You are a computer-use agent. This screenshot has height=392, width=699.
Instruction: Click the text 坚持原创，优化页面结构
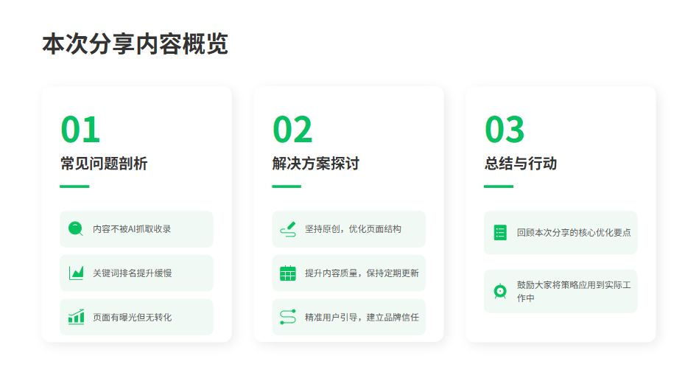pos(353,228)
